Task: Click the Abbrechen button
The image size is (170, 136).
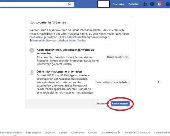Action: coord(103,104)
